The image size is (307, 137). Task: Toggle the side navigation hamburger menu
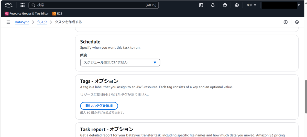(x=8, y=22)
